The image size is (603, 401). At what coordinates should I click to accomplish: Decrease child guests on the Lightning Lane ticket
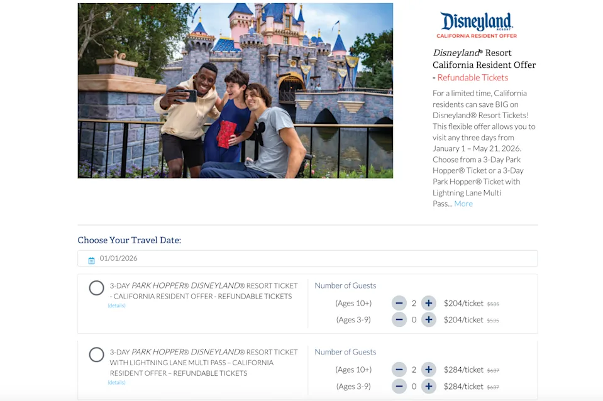pos(399,386)
